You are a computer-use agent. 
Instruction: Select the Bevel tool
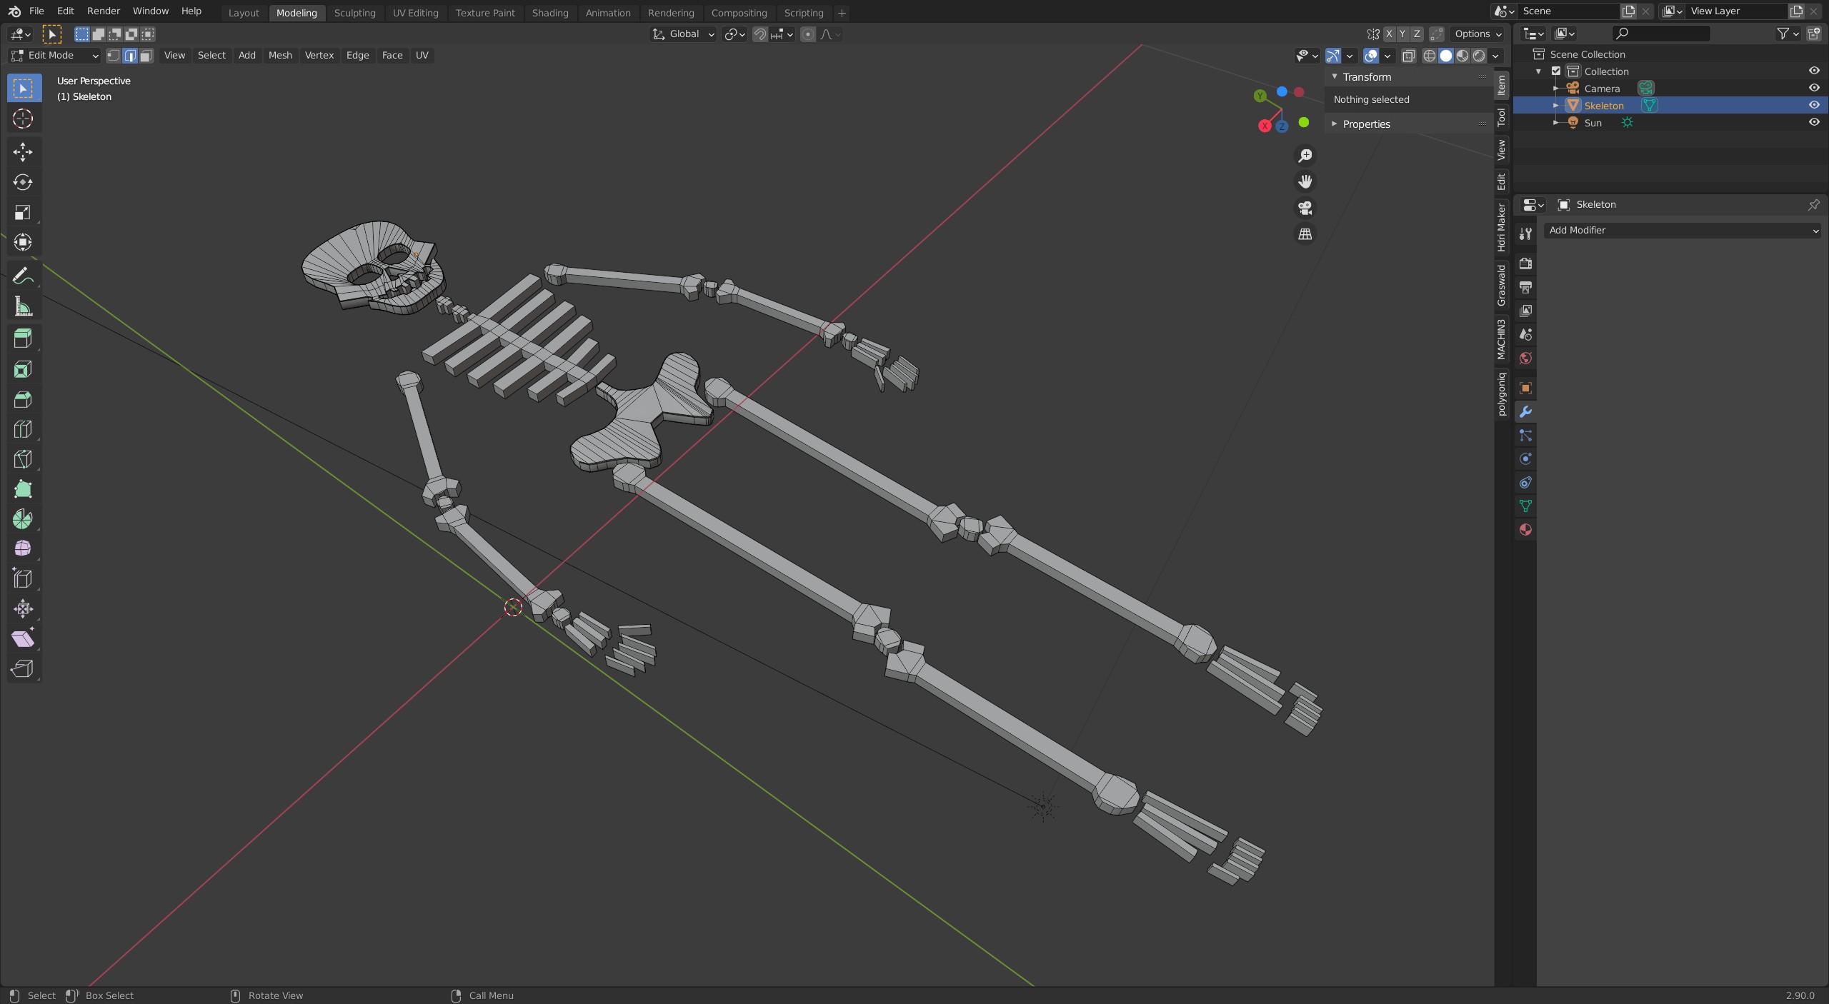(x=22, y=399)
